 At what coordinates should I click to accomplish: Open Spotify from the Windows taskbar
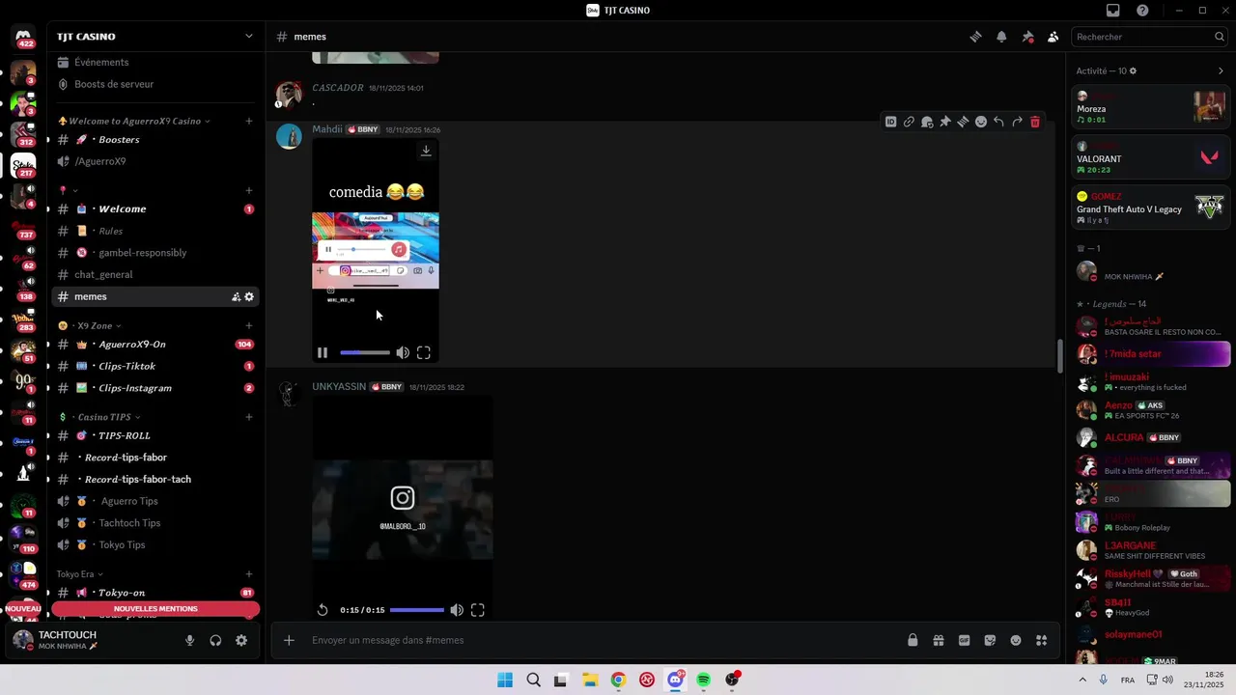click(x=704, y=680)
